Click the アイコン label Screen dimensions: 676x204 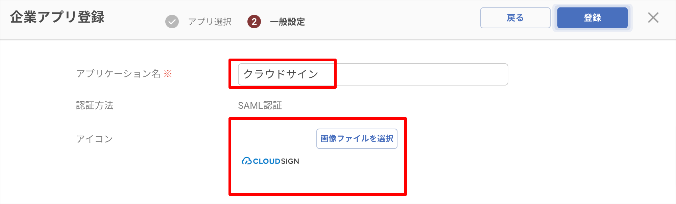point(94,139)
